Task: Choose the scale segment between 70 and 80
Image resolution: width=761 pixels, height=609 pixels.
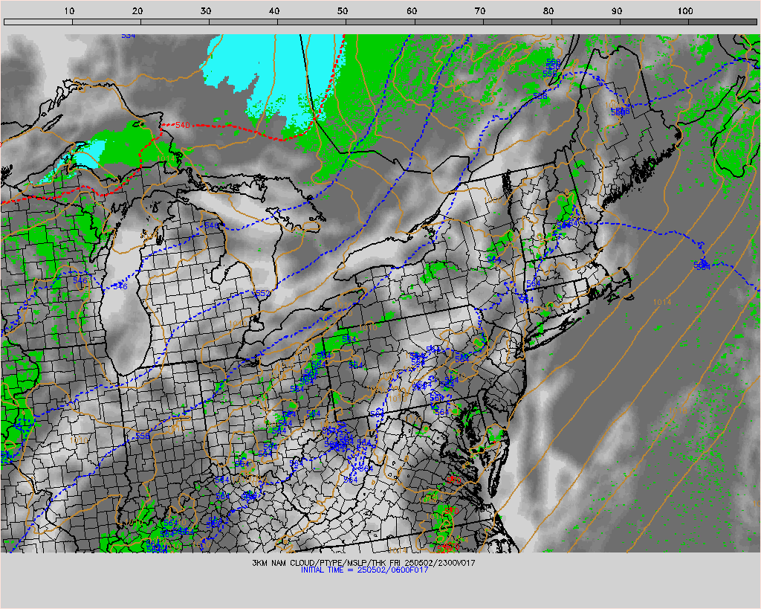Action: (x=517, y=22)
